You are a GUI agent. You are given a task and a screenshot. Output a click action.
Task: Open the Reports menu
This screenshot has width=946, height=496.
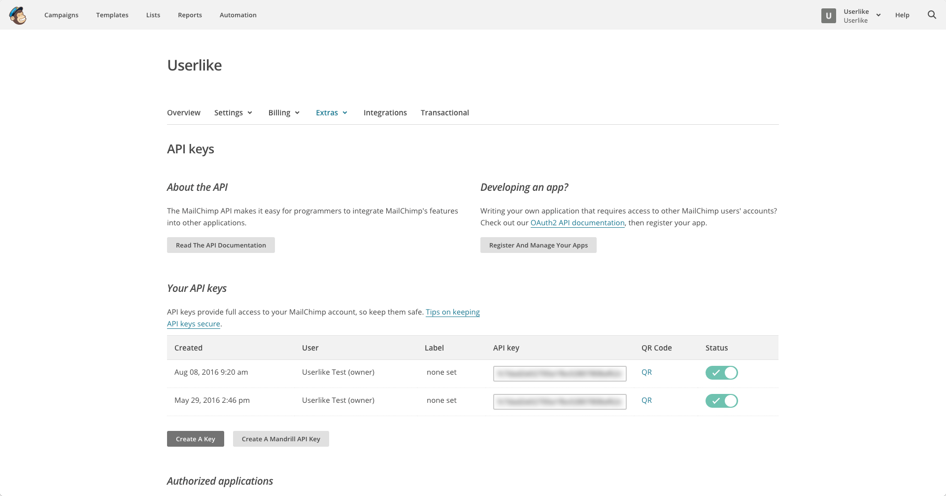190,15
